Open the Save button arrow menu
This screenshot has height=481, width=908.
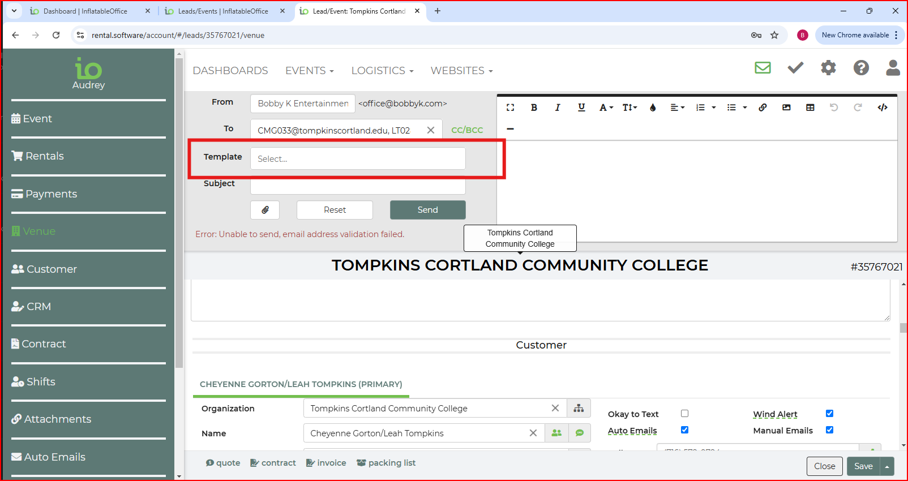pos(887,466)
